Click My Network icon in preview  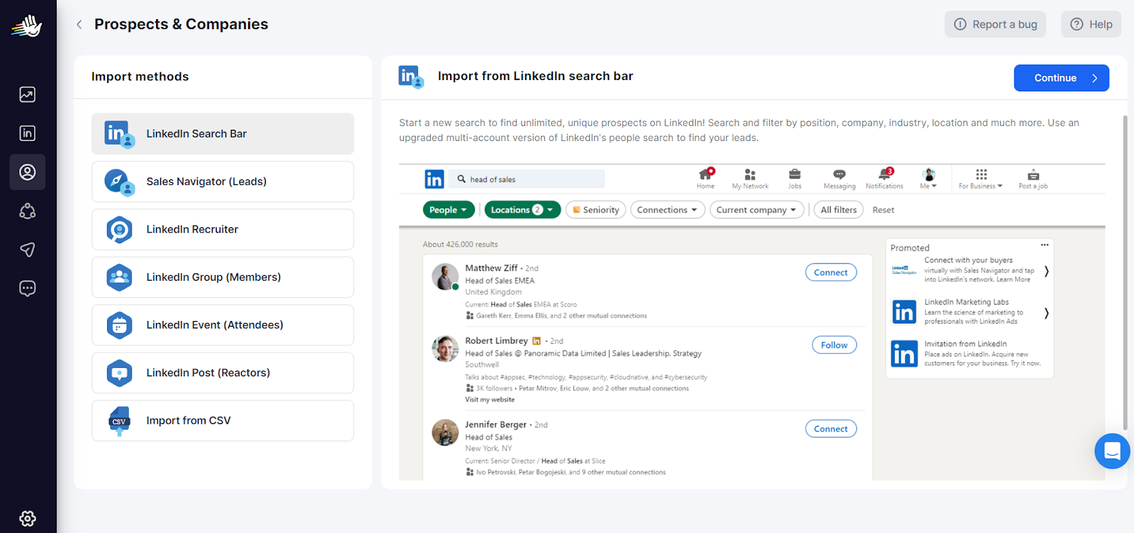[x=750, y=179]
